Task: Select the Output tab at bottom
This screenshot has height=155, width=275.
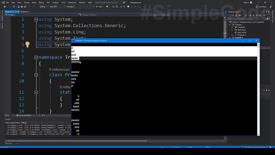Action: click(x=16, y=143)
